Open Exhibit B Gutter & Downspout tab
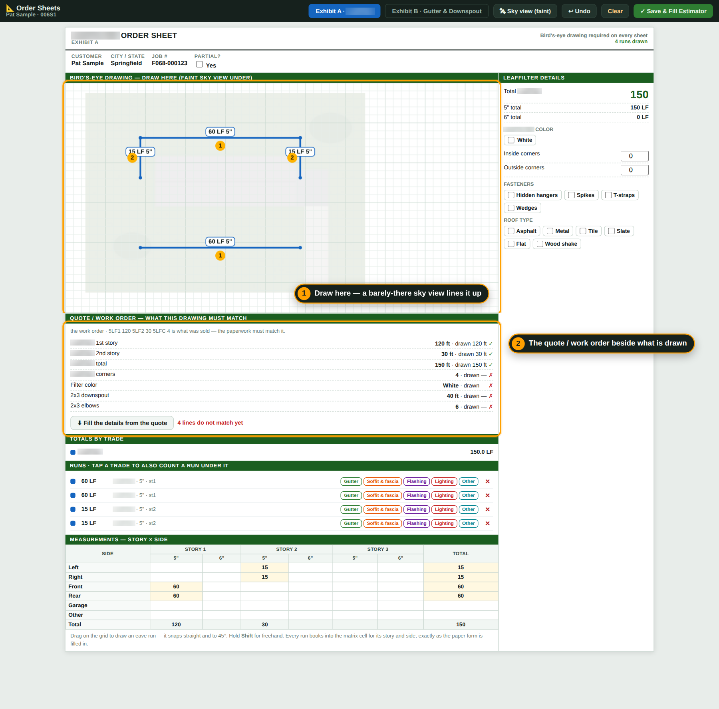This screenshot has width=719, height=709. point(437,11)
